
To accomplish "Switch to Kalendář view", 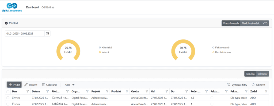I will pos(262,74).
